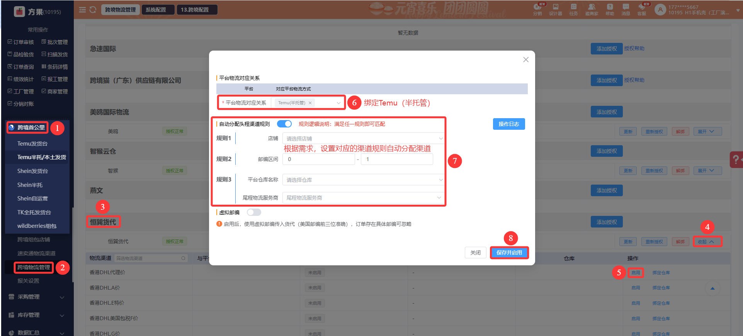743x336 pixels.
Task: Click the 操作日志 button
Action: point(508,124)
